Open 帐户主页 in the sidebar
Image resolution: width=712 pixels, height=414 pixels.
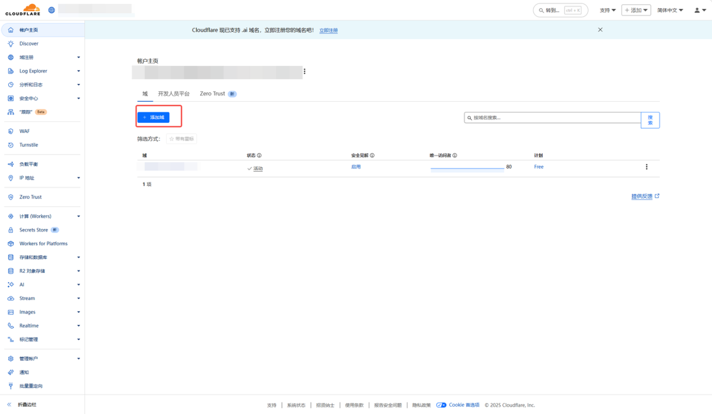point(42,30)
